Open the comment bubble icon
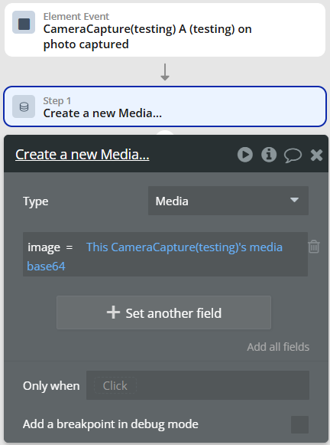This screenshot has height=445, width=330. [x=293, y=155]
